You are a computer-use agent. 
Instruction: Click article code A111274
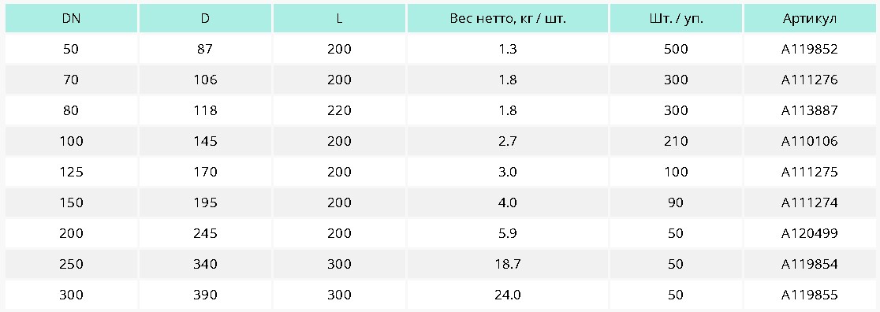click(x=810, y=202)
